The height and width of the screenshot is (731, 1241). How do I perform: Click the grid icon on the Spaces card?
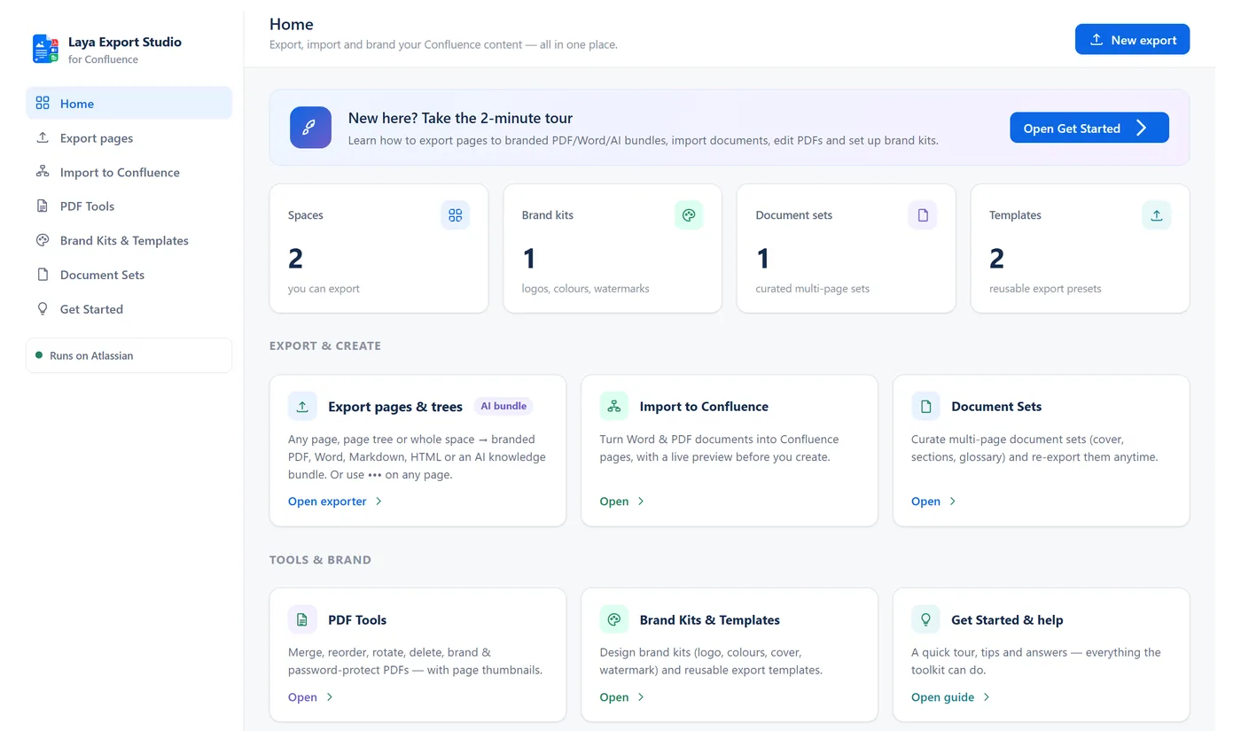pyautogui.click(x=456, y=214)
